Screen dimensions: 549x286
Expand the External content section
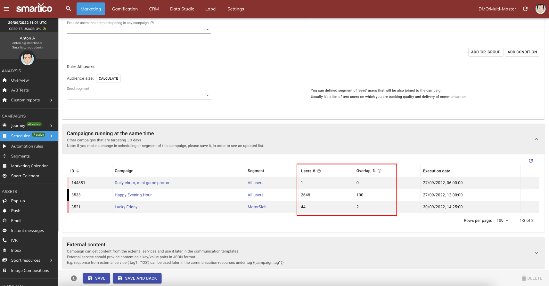536,253
